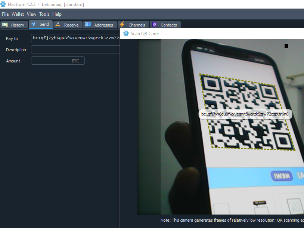The width and height of the screenshot is (304, 228).
Task: Click the 'Description' label
Action: pos(16,50)
